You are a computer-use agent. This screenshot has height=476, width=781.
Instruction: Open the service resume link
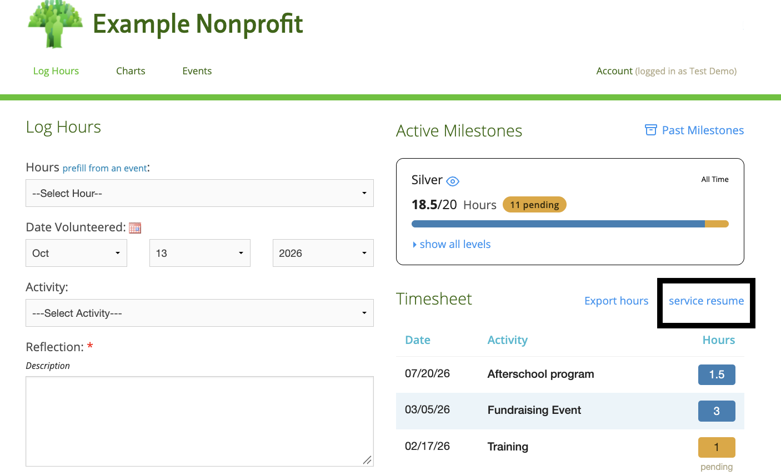(x=706, y=301)
